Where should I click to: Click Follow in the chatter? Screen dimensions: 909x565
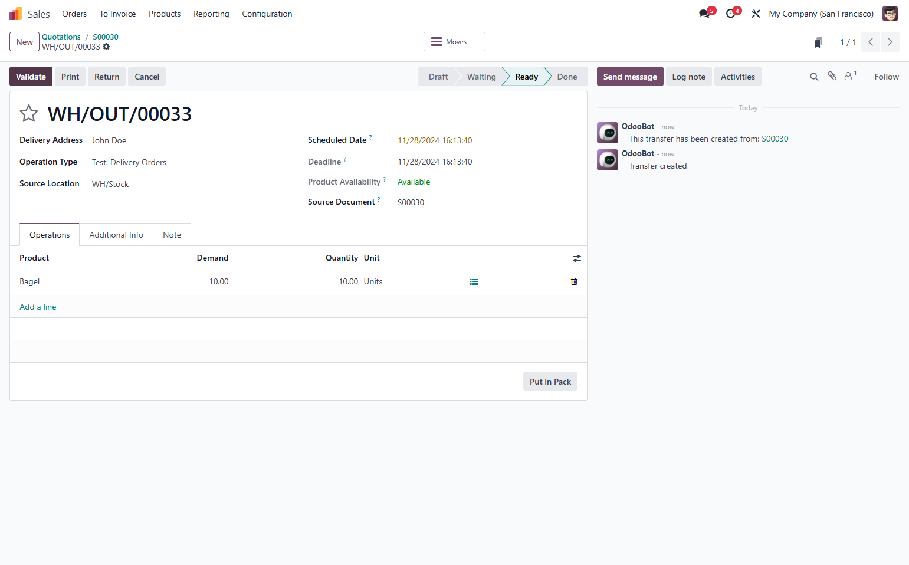coord(887,77)
